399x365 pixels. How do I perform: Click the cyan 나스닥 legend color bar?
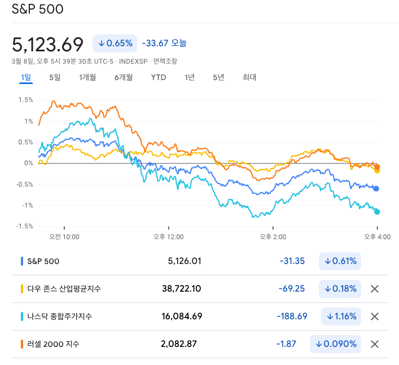[22, 316]
